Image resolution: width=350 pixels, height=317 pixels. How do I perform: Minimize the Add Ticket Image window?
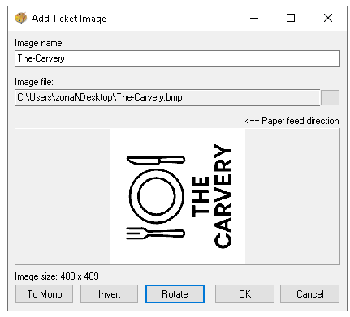pyautogui.click(x=254, y=19)
